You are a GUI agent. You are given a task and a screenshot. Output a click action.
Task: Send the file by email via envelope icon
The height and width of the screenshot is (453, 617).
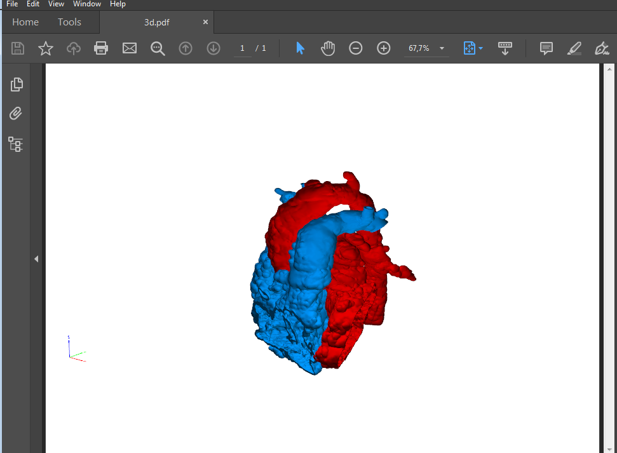pyautogui.click(x=130, y=48)
